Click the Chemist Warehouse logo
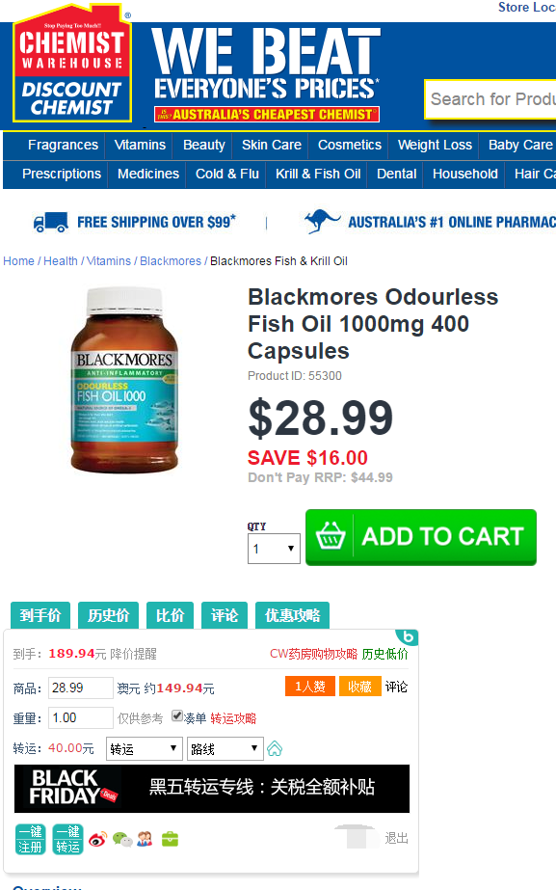 pyautogui.click(x=72, y=65)
